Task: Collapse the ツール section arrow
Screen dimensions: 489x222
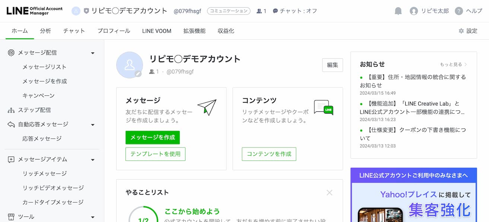Action: [93, 217]
